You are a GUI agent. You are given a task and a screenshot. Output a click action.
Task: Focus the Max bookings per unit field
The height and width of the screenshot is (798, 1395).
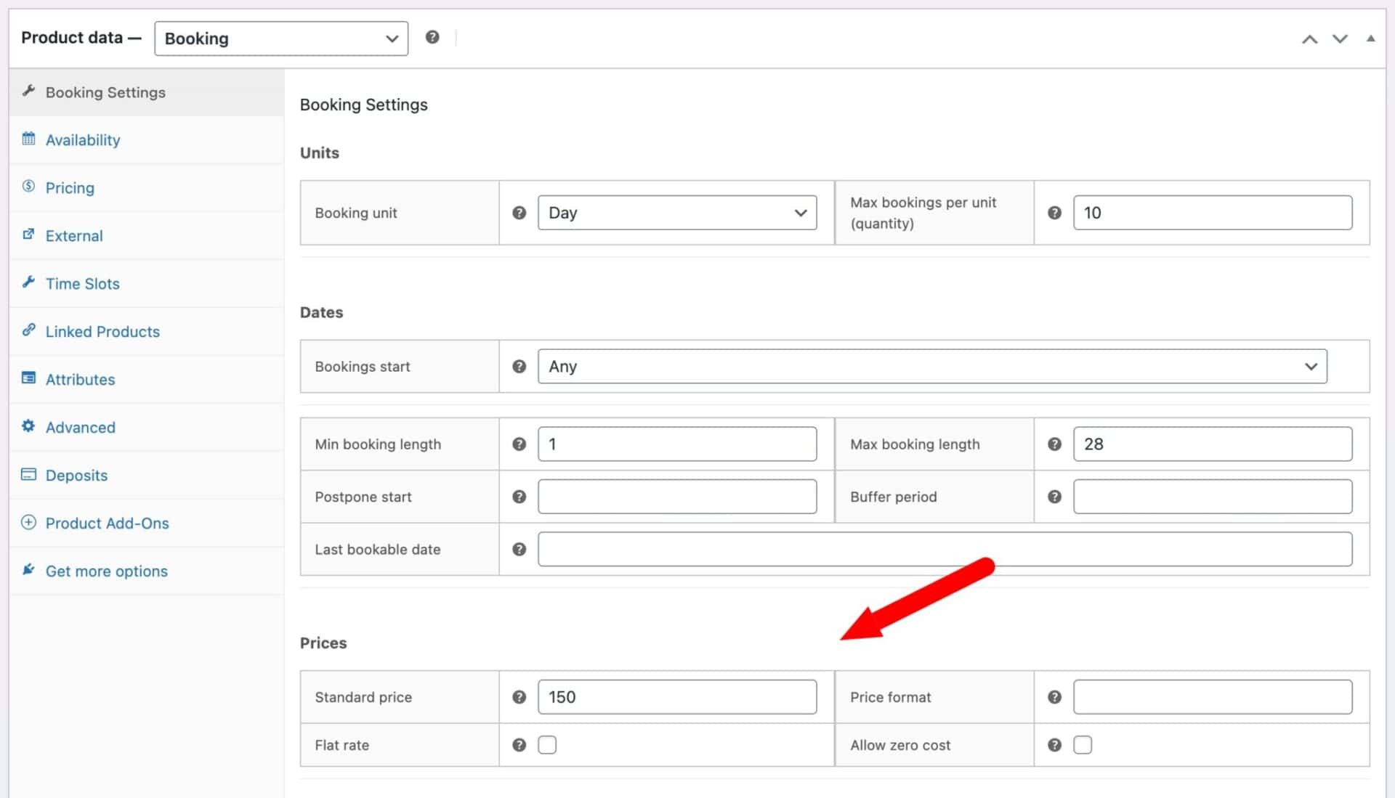[x=1213, y=213]
